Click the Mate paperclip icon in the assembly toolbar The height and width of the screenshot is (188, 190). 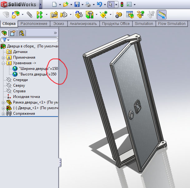(x=29, y=15)
